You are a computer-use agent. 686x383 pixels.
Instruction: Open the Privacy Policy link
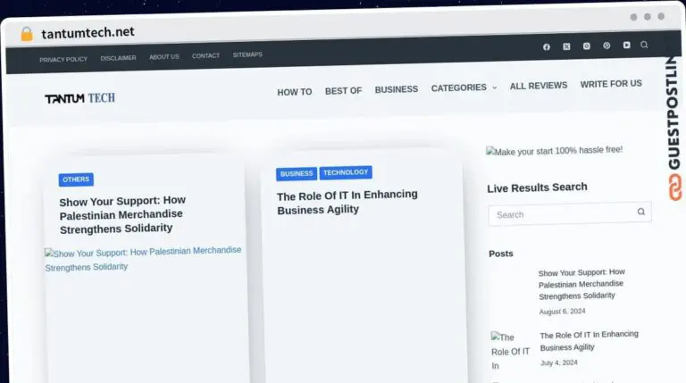click(63, 60)
